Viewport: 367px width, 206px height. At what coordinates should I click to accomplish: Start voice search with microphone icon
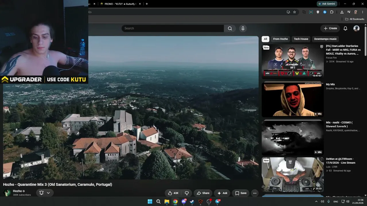pos(243,28)
